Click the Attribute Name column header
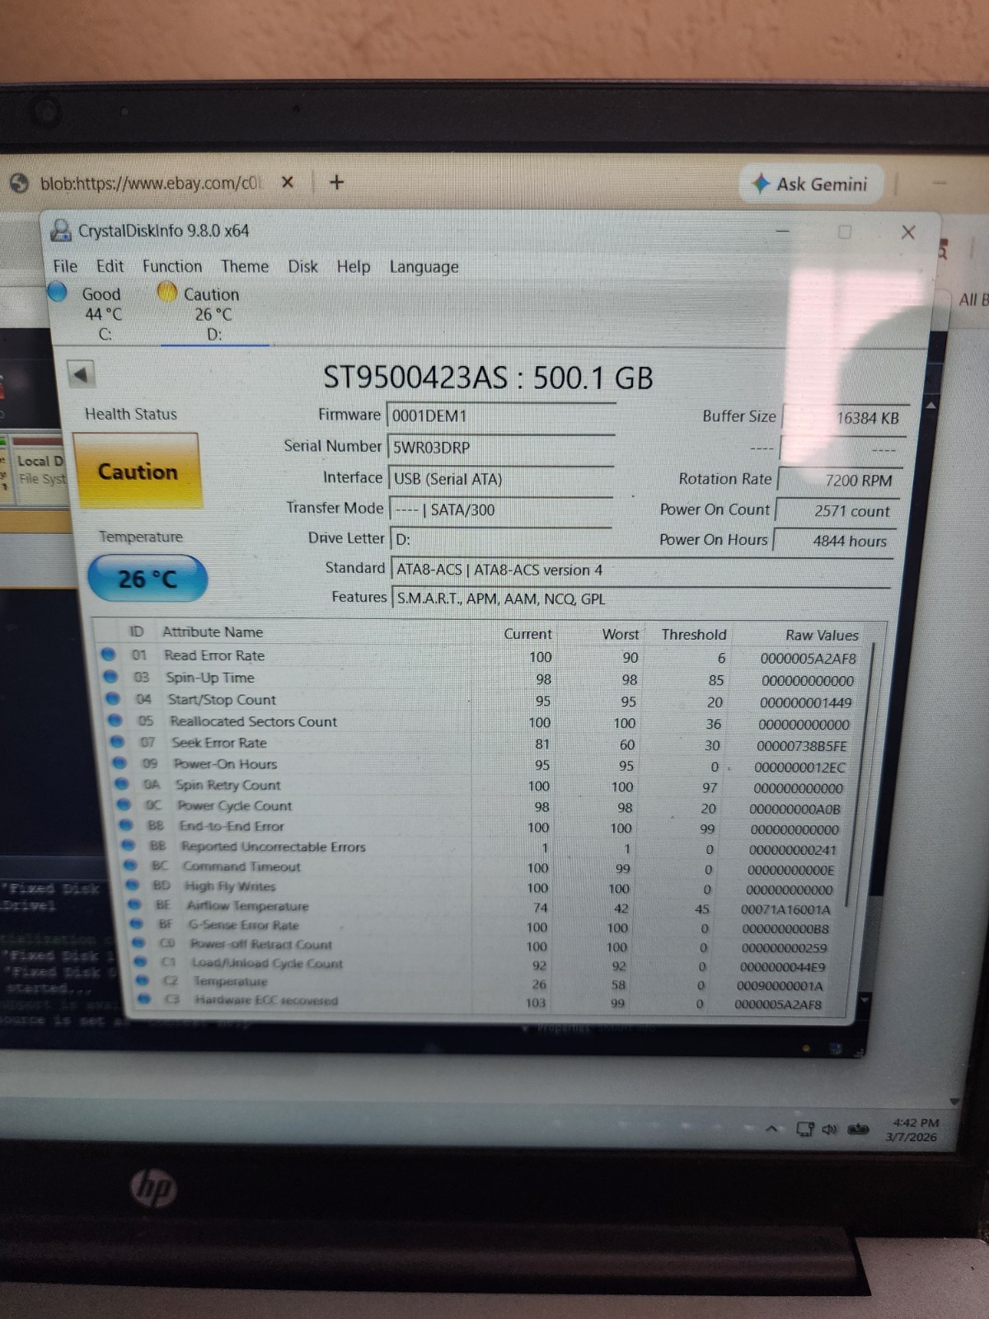This screenshot has height=1319, width=989. [213, 632]
